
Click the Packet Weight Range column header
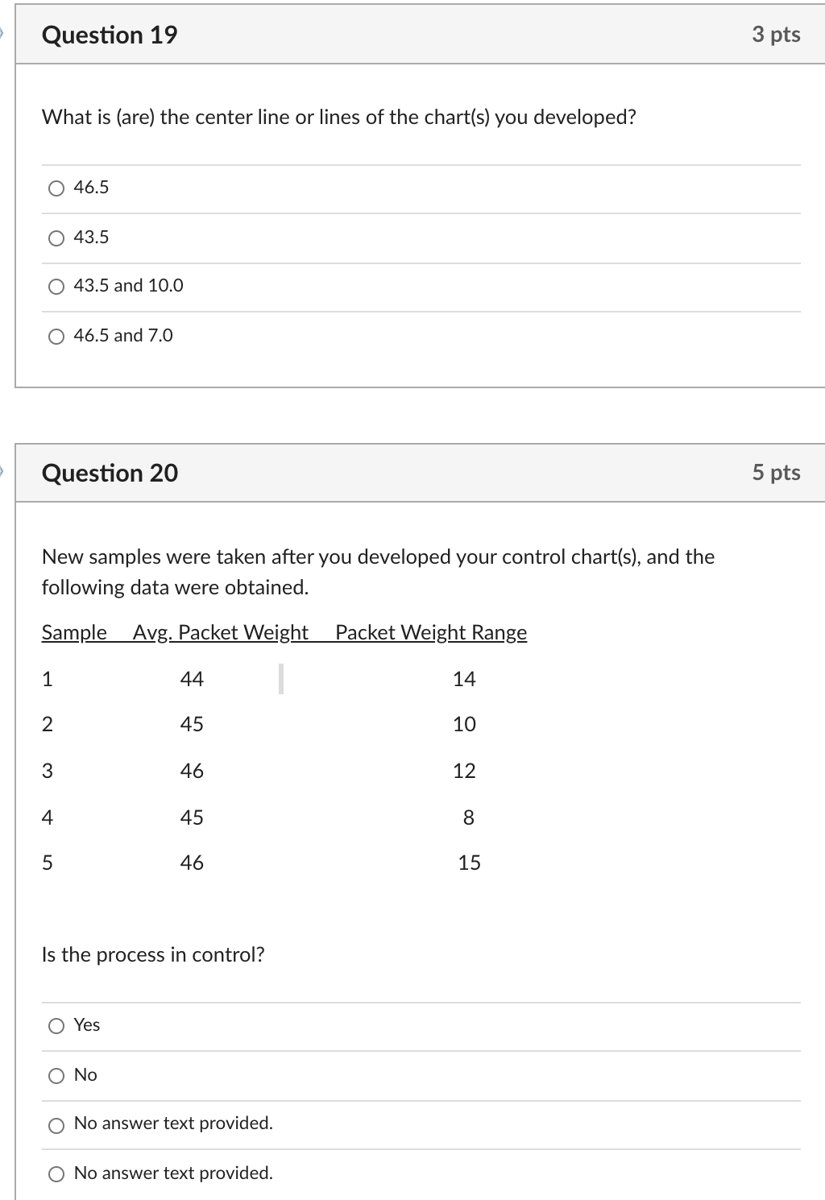point(430,633)
